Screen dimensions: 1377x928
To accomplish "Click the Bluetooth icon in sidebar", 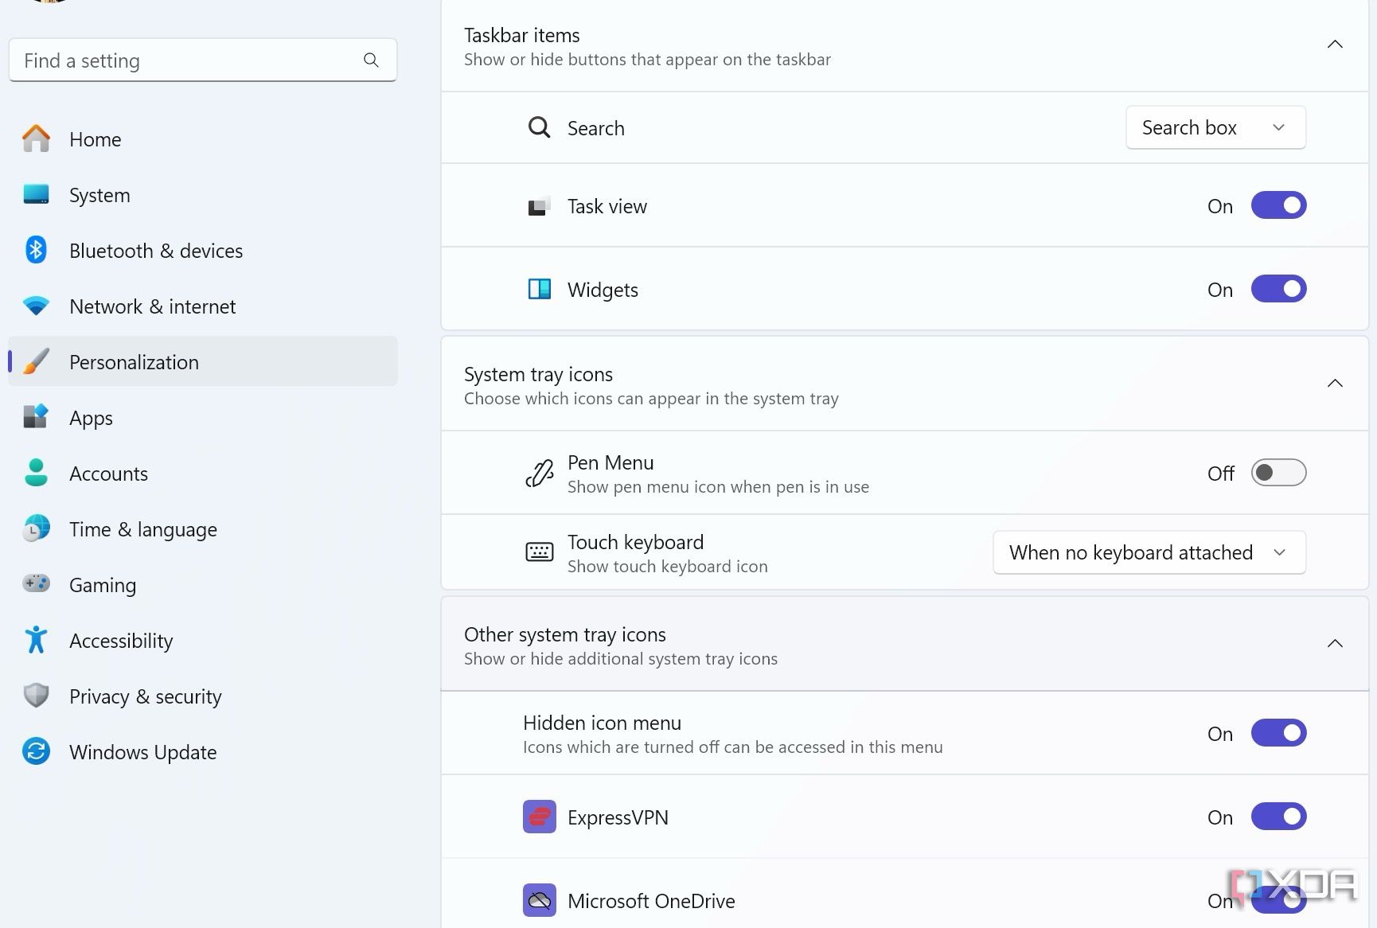I will [x=36, y=250].
